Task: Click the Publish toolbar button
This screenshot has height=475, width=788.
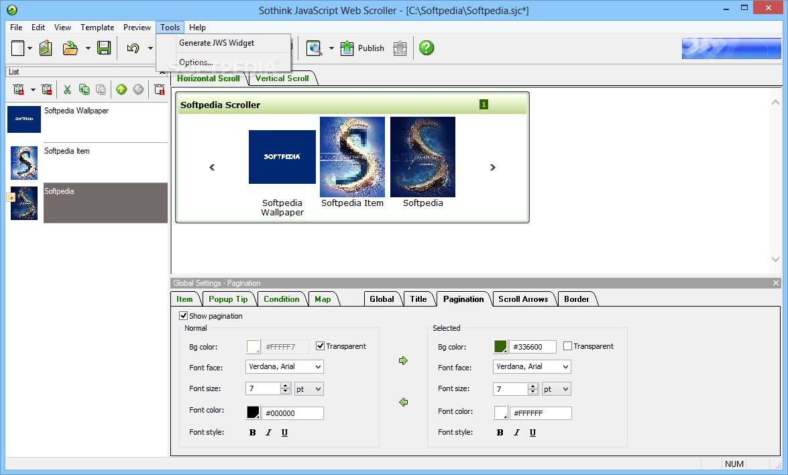Action: pos(362,48)
